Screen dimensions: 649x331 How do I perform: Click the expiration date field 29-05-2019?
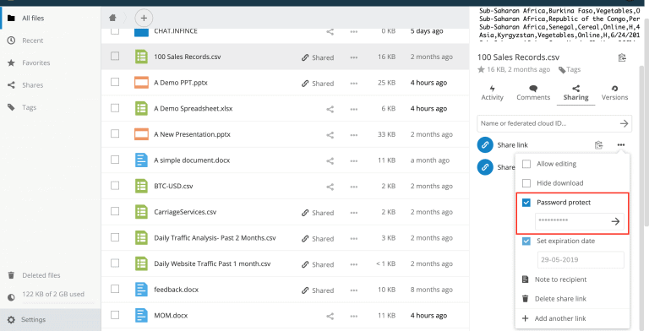pyautogui.click(x=581, y=260)
